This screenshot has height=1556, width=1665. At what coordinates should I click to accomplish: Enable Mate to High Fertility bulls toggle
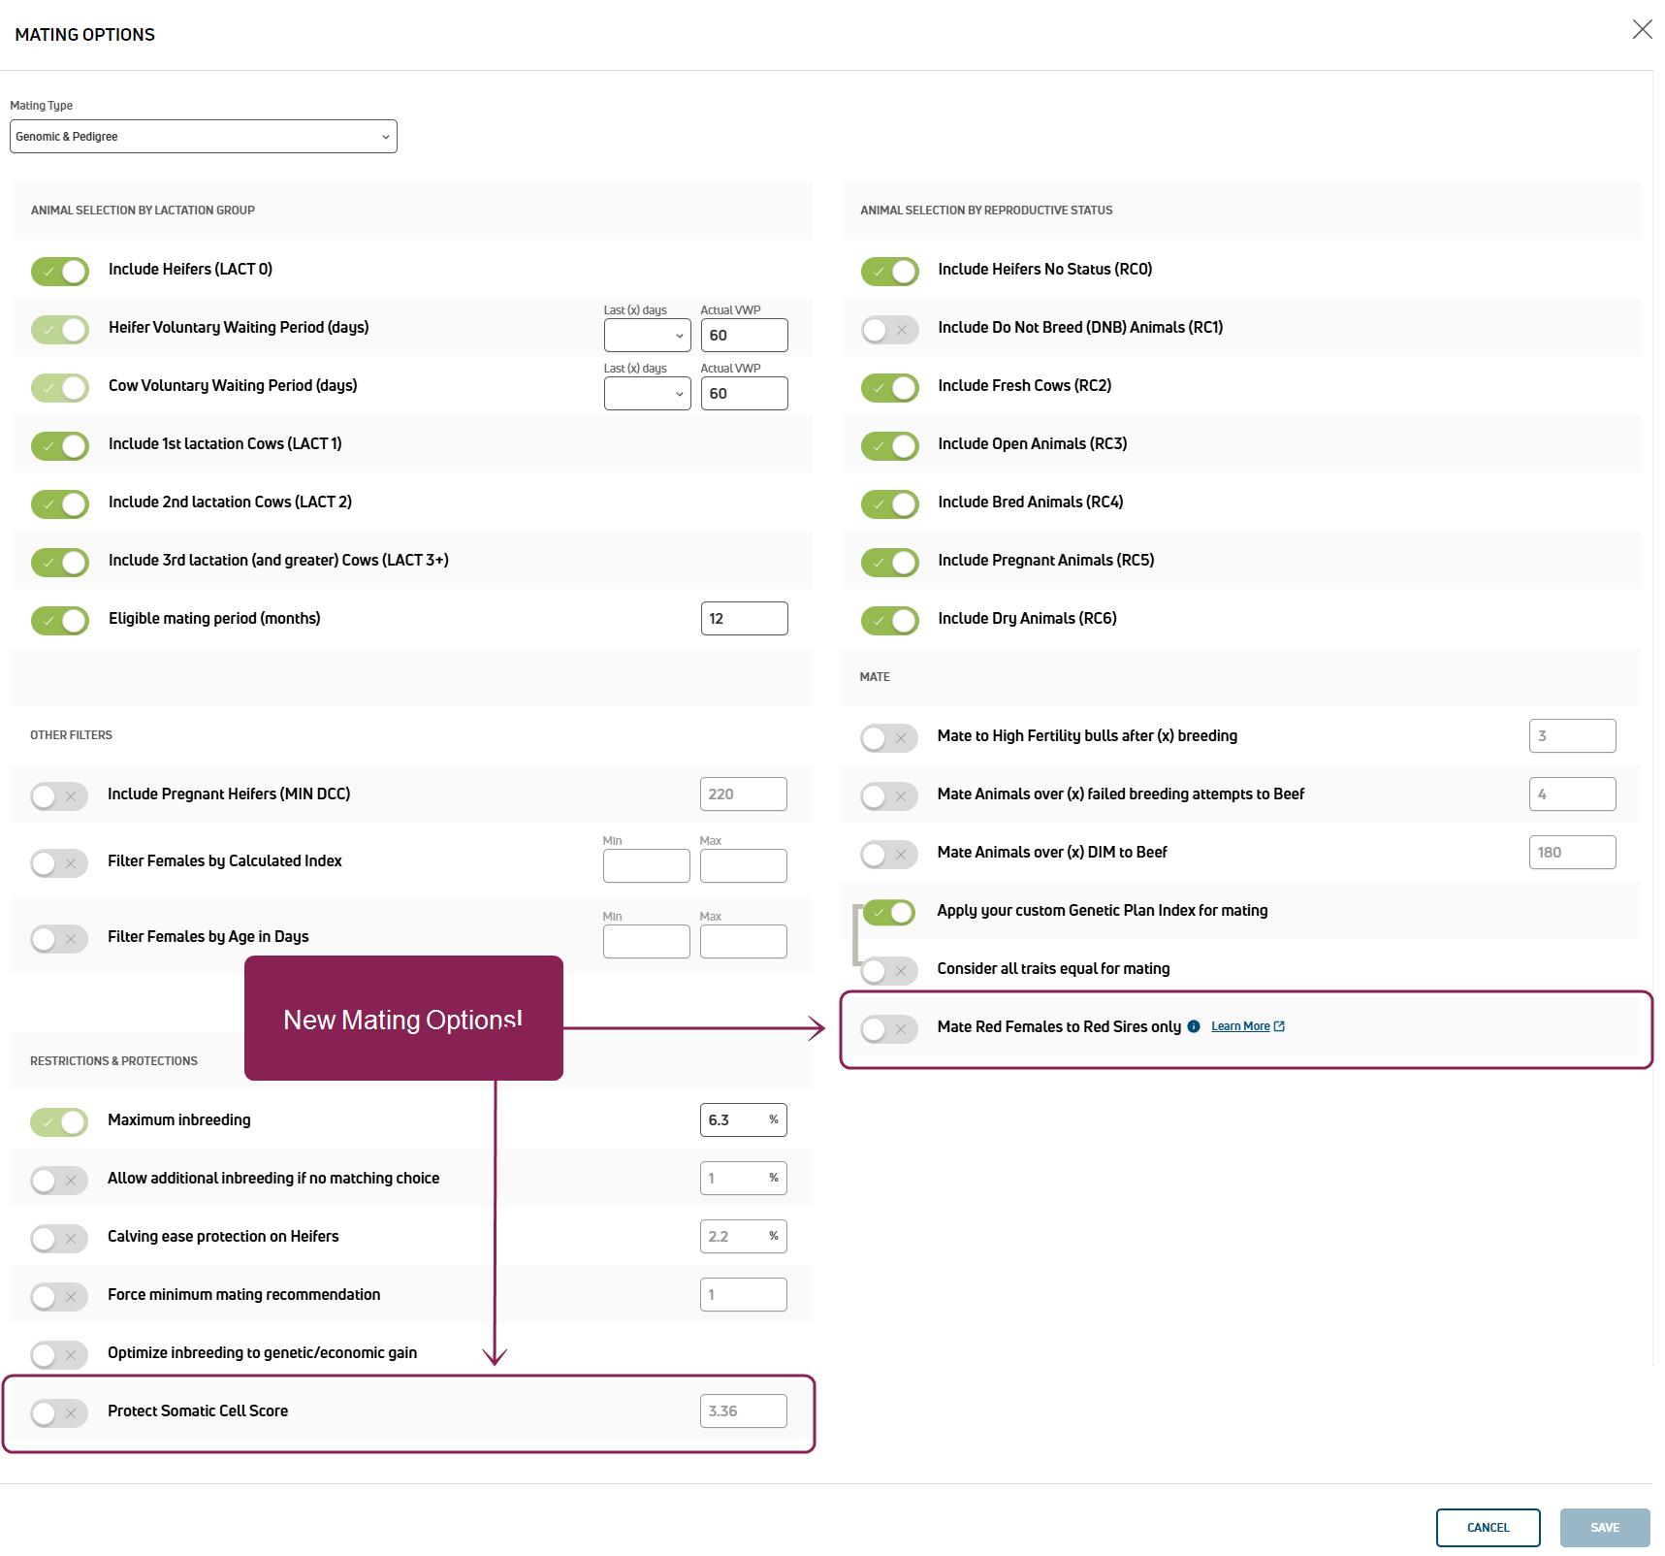tap(889, 737)
